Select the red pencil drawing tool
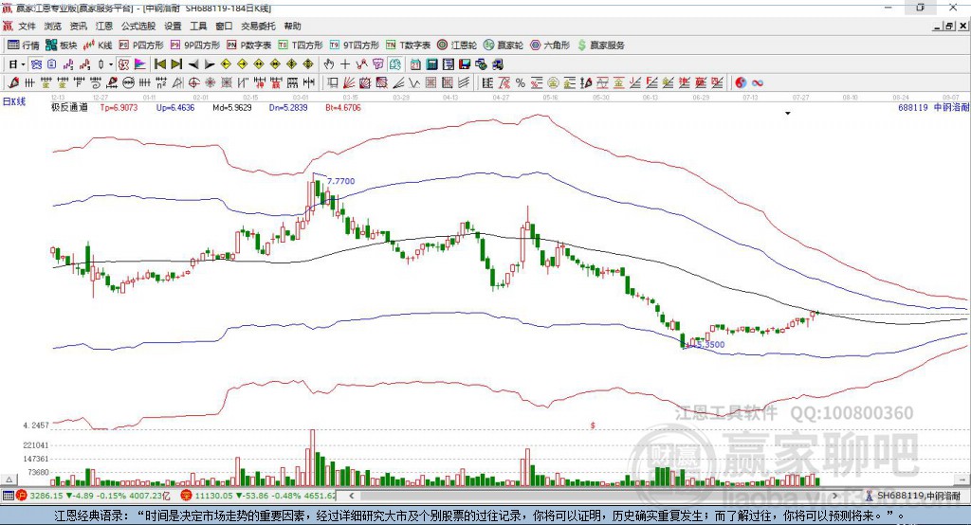Screen dimensions: 971x525 click(13, 82)
